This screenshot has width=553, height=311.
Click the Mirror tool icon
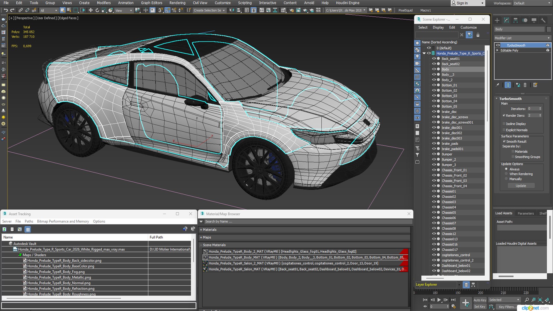[x=232, y=10]
